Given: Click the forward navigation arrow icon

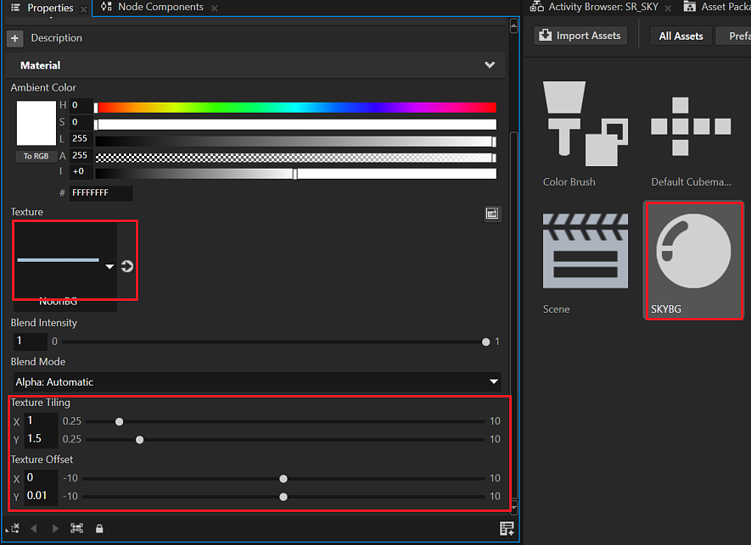Looking at the screenshot, I should (55, 528).
